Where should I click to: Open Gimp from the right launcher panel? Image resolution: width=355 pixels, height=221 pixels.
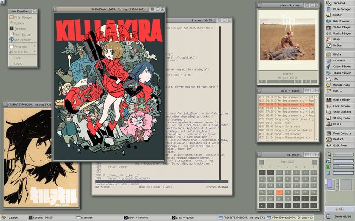pyautogui.click(x=340, y=39)
